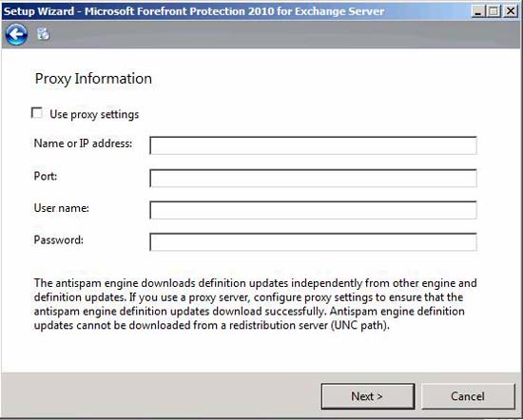This screenshot has height=420, width=523.
Task: Cancel the Forefront Protection setup
Action: [x=468, y=396]
